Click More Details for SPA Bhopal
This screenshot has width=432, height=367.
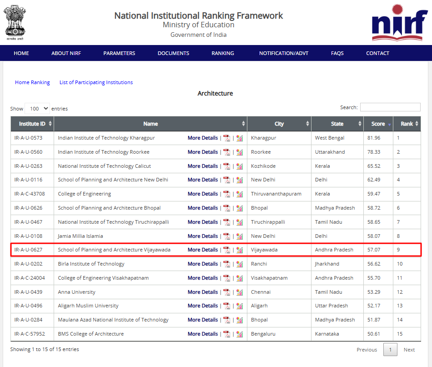203,208
